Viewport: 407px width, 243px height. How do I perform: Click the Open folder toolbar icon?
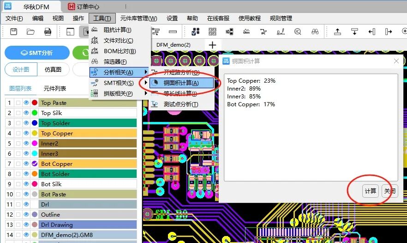[x=30, y=31]
